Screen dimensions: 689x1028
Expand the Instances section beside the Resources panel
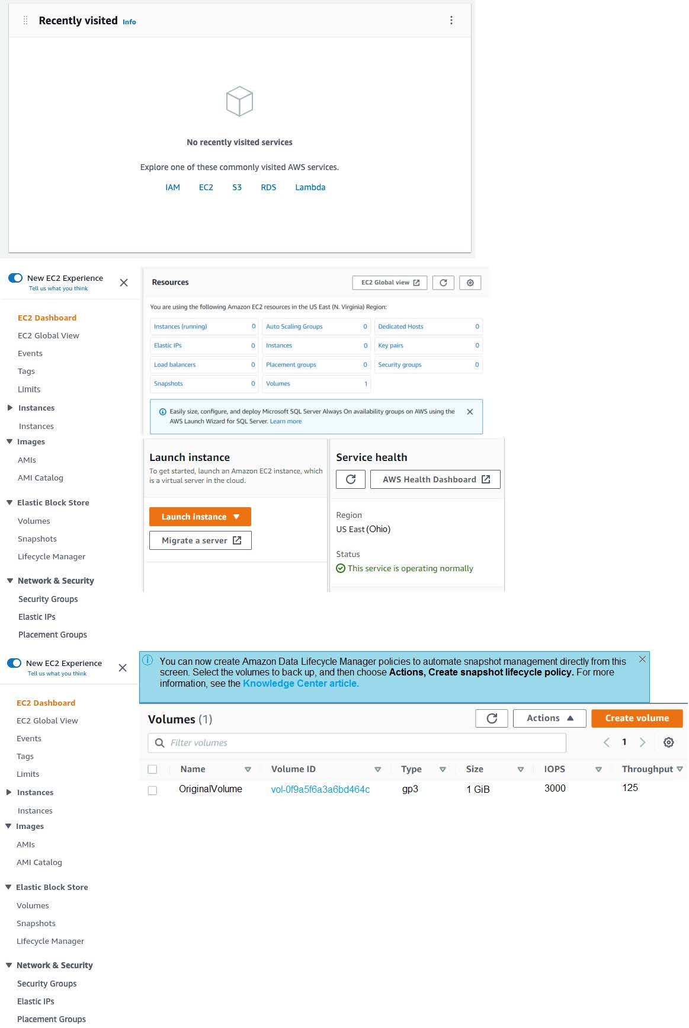click(x=9, y=408)
